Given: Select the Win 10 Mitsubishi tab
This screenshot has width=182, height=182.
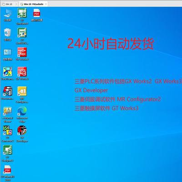Looking at the screenshot, I should pyautogui.click(x=32, y=4).
